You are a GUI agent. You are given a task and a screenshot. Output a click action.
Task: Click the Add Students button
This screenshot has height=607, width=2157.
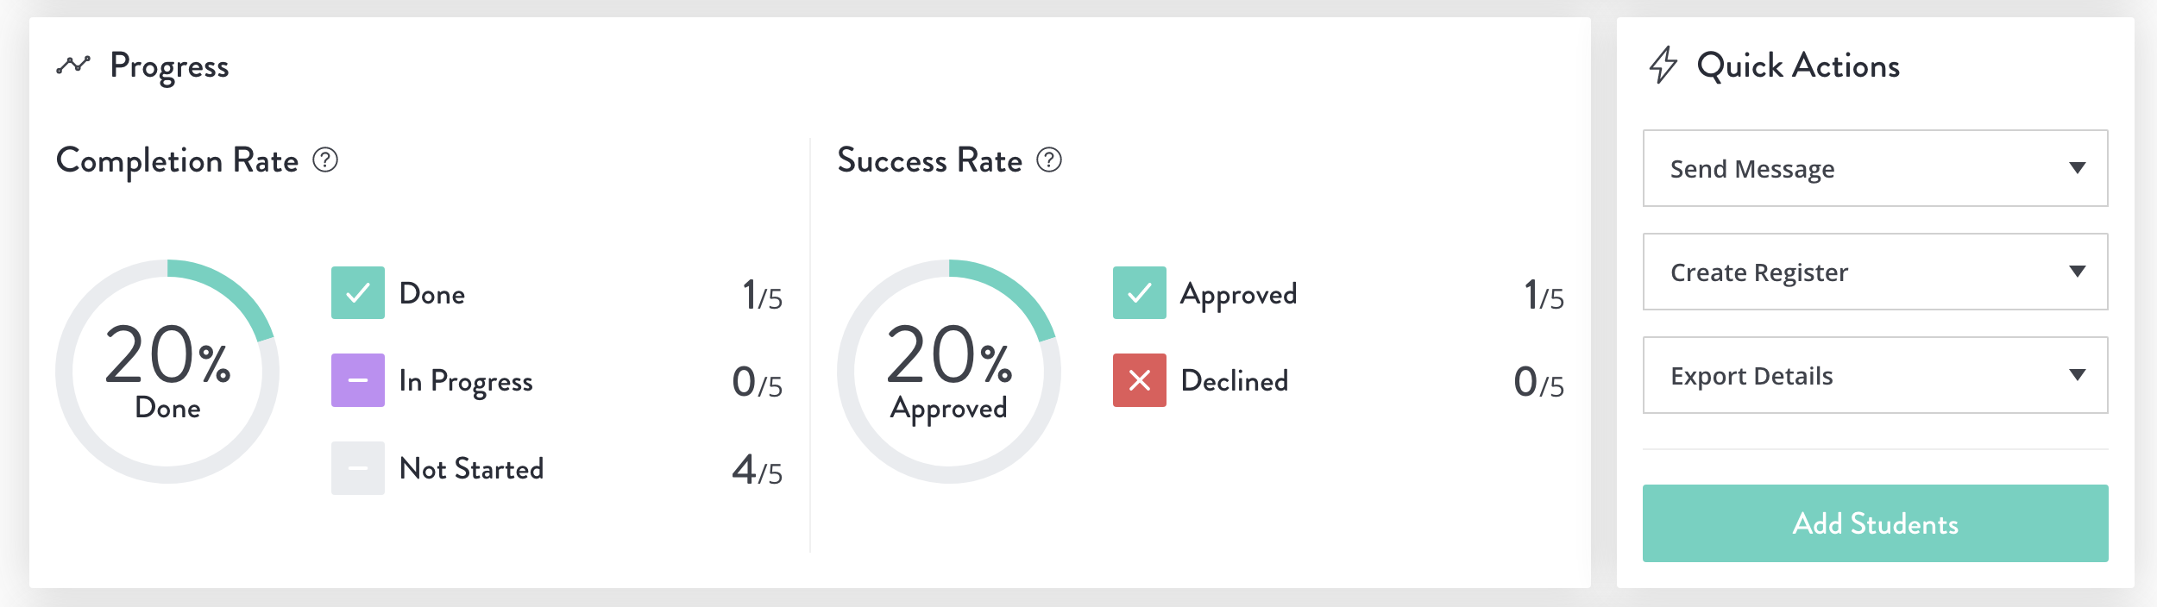point(1876,523)
